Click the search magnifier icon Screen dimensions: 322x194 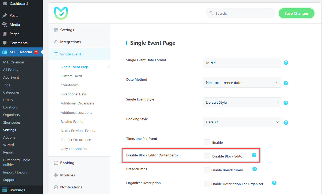coord(211,13)
